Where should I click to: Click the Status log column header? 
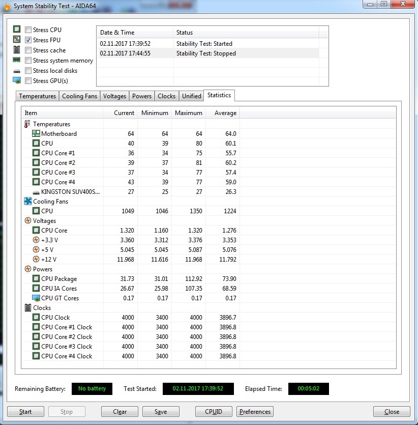click(246, 32)
